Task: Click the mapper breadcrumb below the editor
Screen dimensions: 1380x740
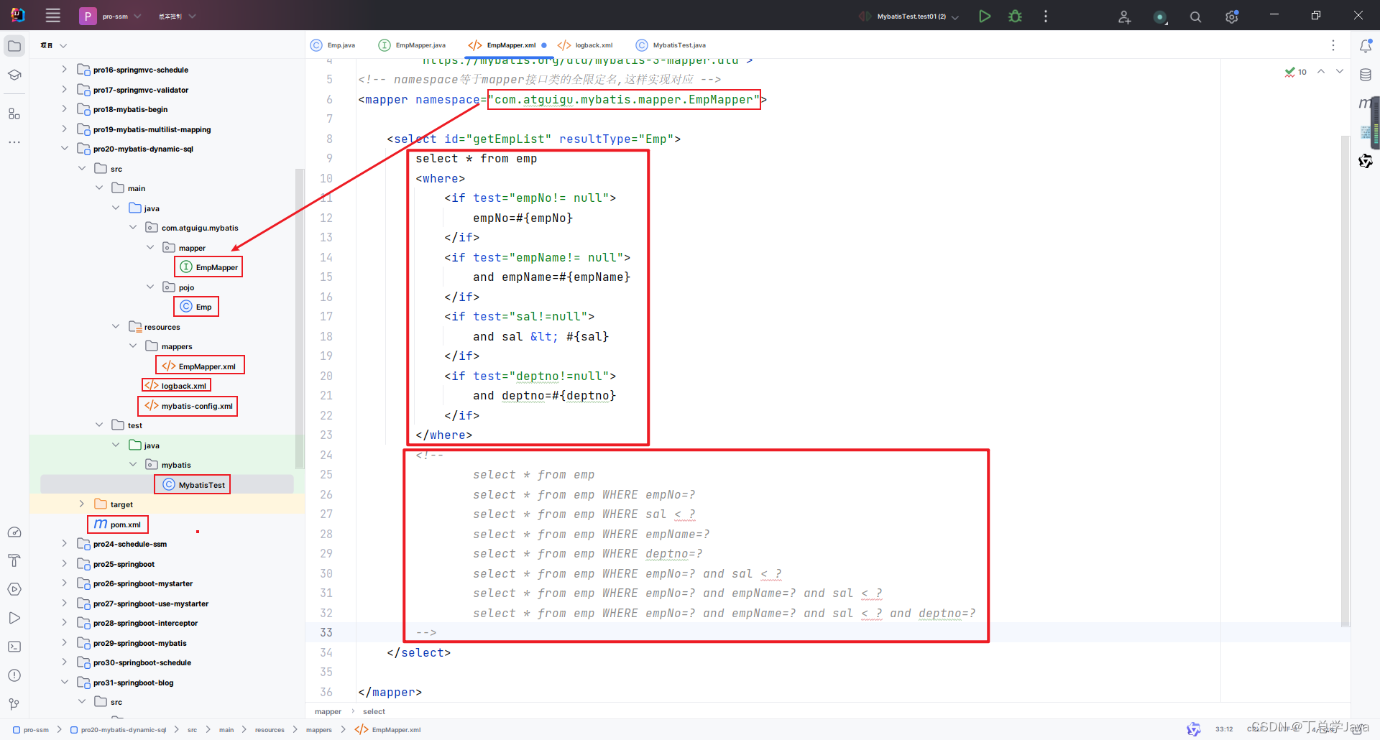Action: (328, 712)
